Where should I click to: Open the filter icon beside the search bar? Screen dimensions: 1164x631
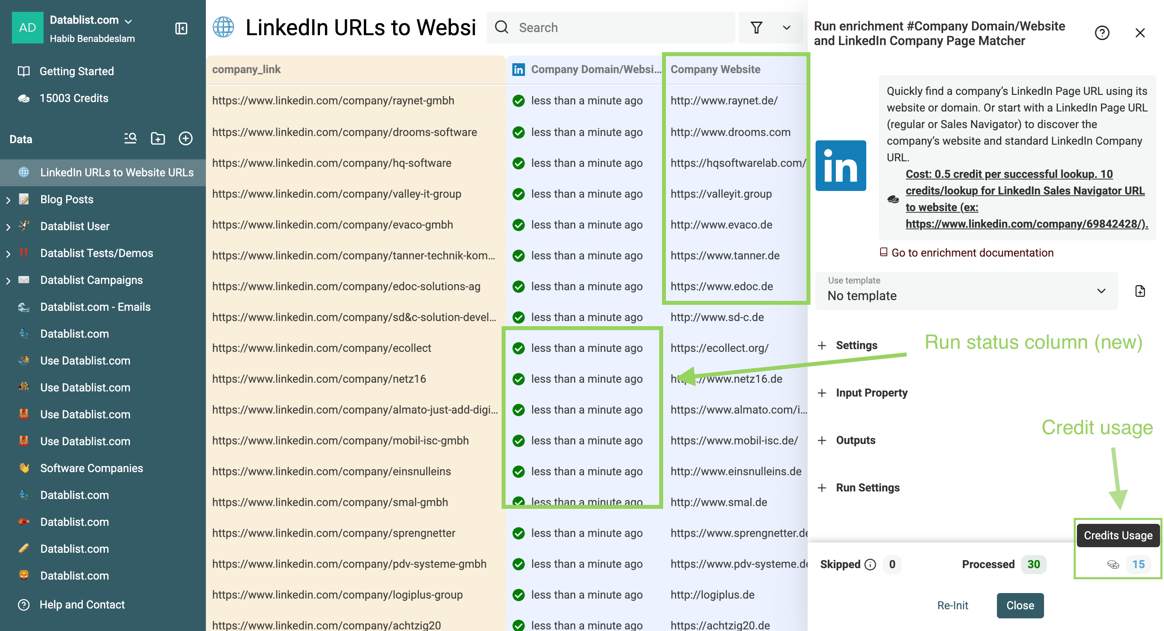pyautogui.click(x=757, y=28)
